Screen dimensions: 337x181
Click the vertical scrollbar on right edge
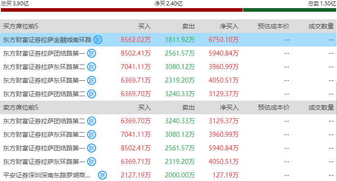[336, 131]
